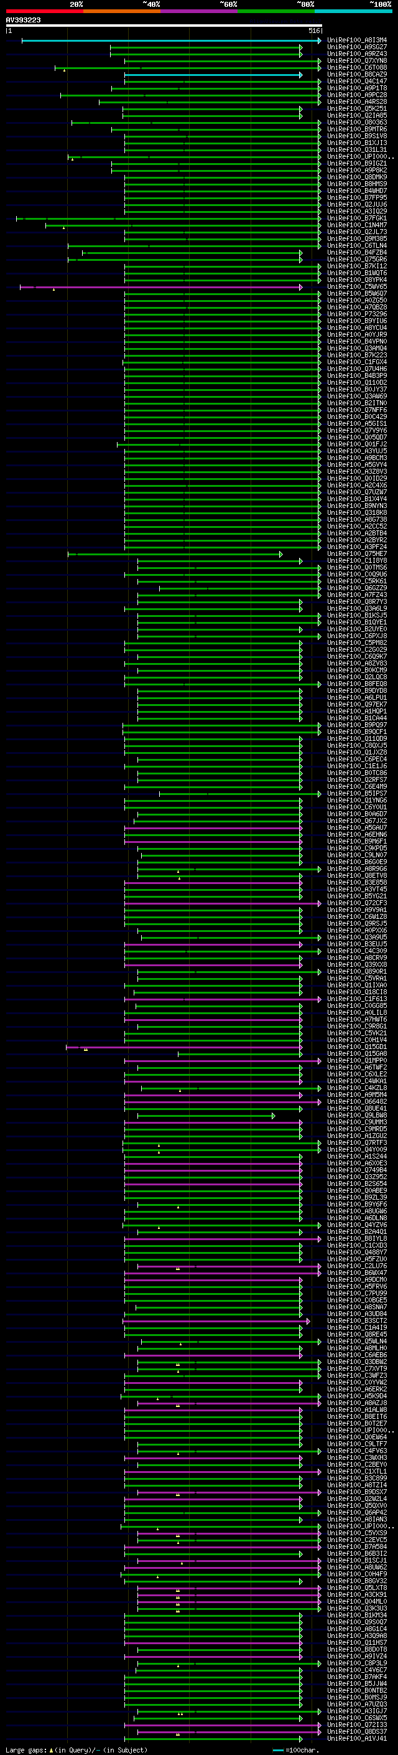Click label UniRef100_Q31L31

point(357,149)
